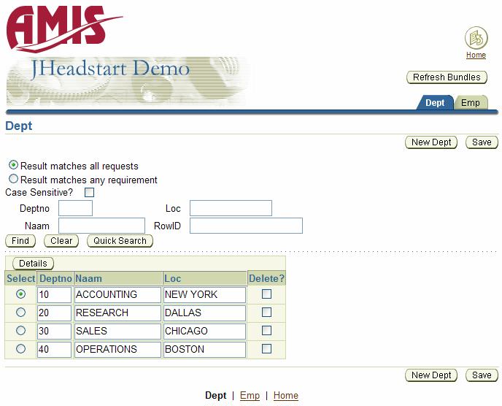The image size is (502, 406).
Task: Click the Clear button
Action: [x=61, y=241]
